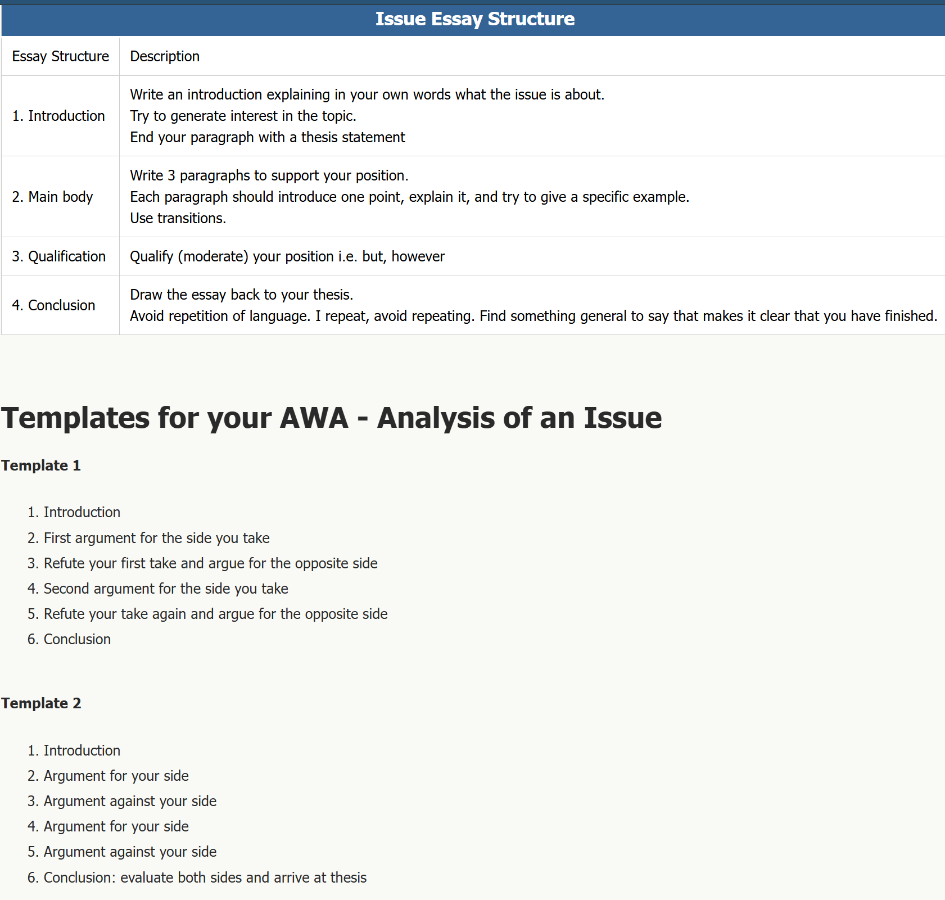Click 'Each paragraph should introduce one point' line
The height and width of the screenshot is (900, 945).
coord(410,197)
